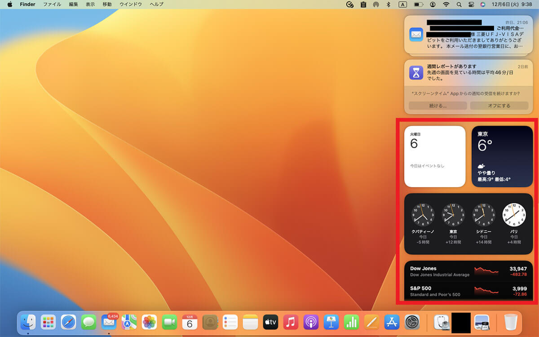Image resolution: width=539 pixels, height=337 pixels.
Task: Open the Mail notification banner
Action: click(468, 35)
